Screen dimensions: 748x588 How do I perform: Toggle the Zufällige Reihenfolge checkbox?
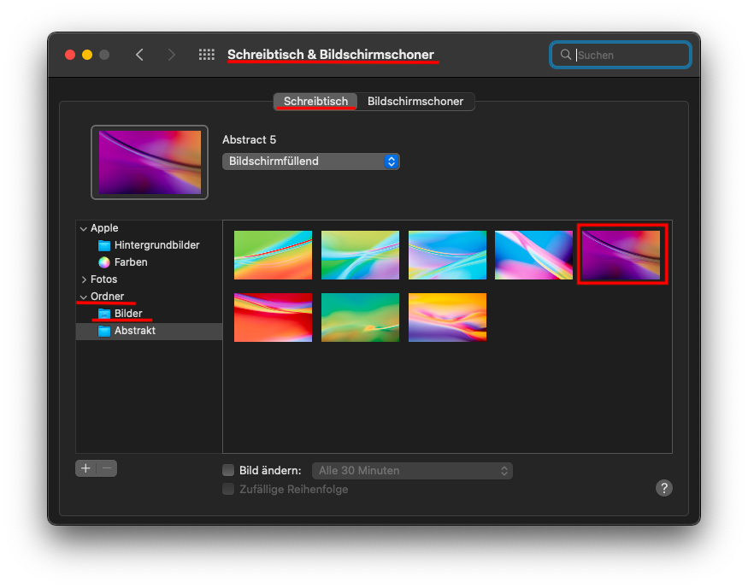pos(228,489)
